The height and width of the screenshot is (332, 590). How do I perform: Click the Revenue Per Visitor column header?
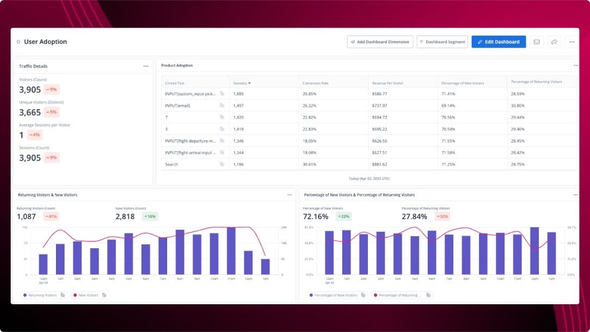pos(387,83)
